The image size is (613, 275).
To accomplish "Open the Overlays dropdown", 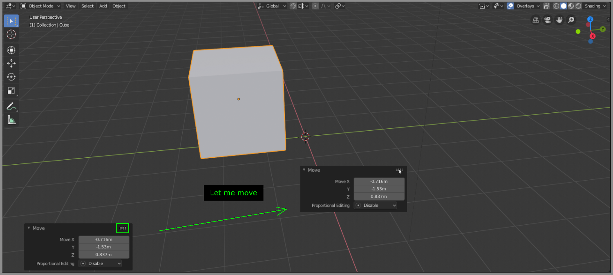I will 528,6.
